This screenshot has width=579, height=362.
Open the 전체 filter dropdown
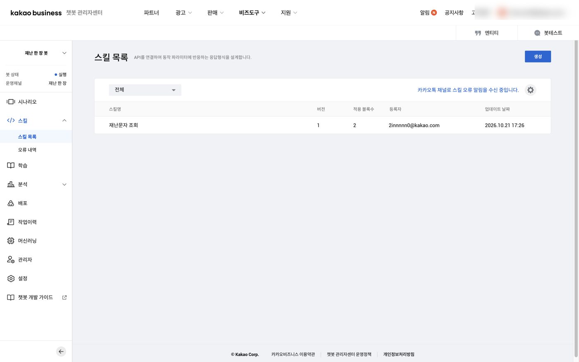pos(145,90)
